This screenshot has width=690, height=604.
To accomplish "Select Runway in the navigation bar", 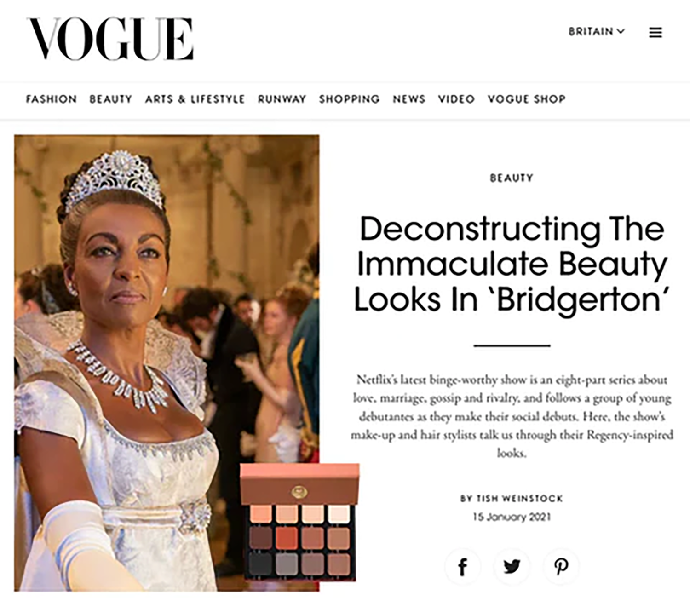I will tap(282, 99).
